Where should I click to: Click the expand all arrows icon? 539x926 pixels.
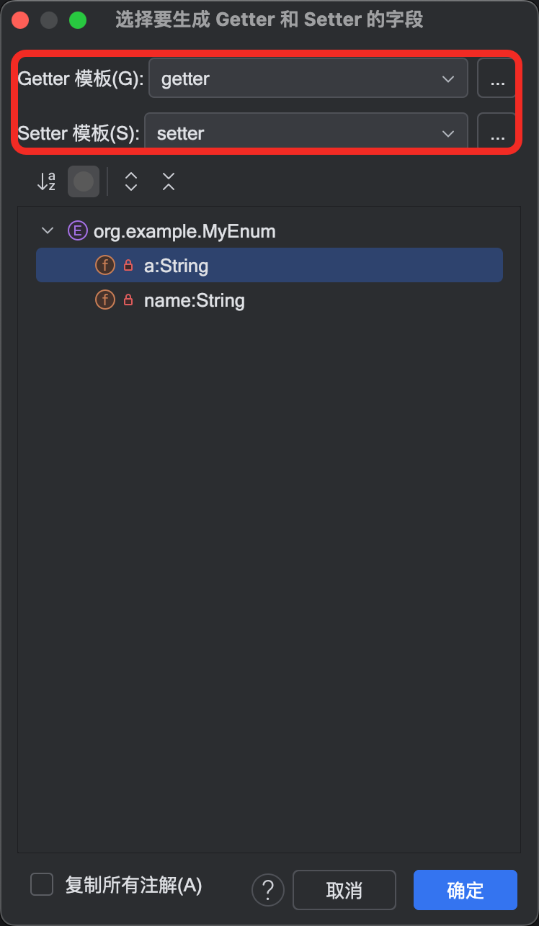pyautogui.click(x=131, y=181)
